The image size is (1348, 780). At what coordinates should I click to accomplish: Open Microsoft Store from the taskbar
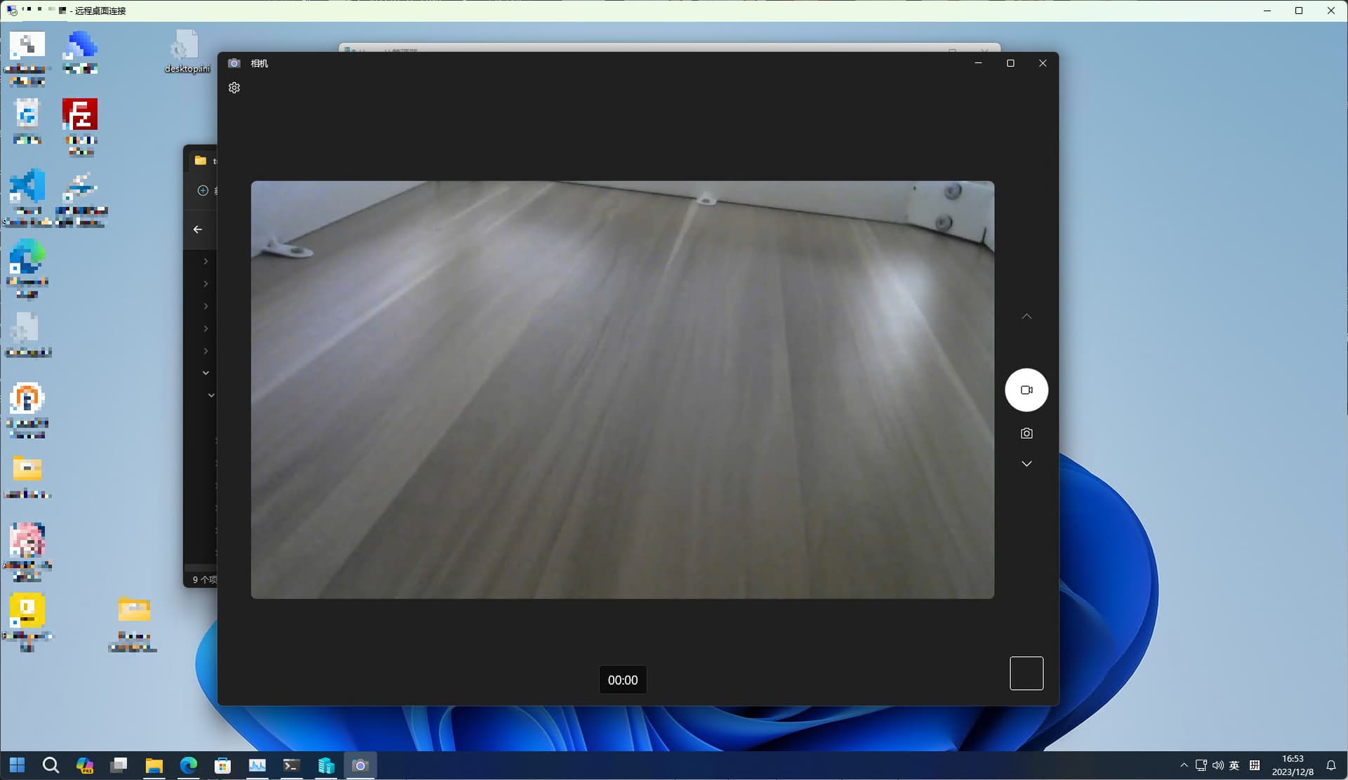point(223,765)
